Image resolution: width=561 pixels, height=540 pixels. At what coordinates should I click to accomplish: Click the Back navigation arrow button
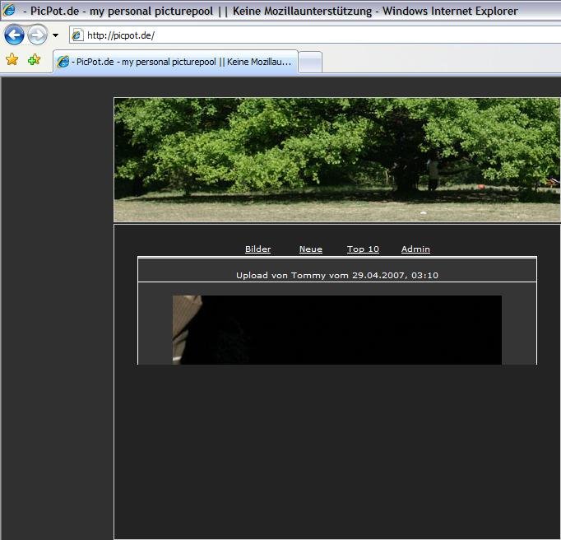coord(14,35)
